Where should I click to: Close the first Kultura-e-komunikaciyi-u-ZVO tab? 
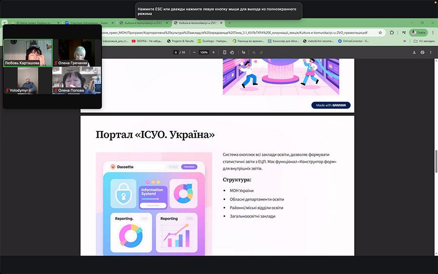point(167,23)
